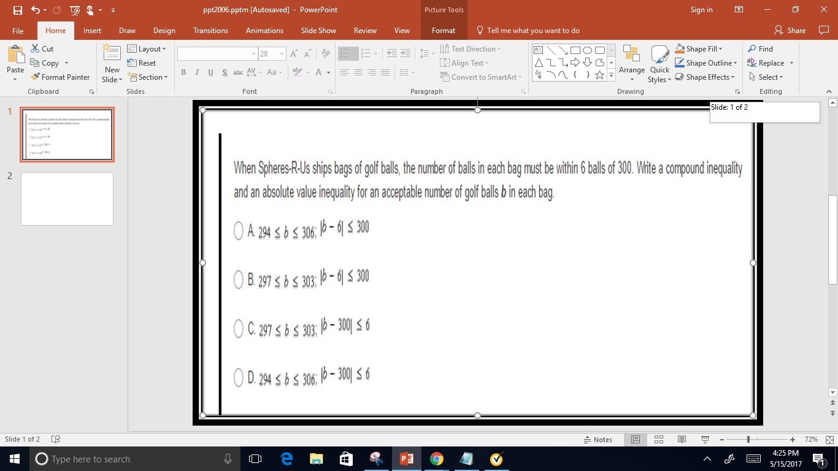Check spelling from the status bar icon
This screenshot has height=471, width=838.
coord(56,439)
